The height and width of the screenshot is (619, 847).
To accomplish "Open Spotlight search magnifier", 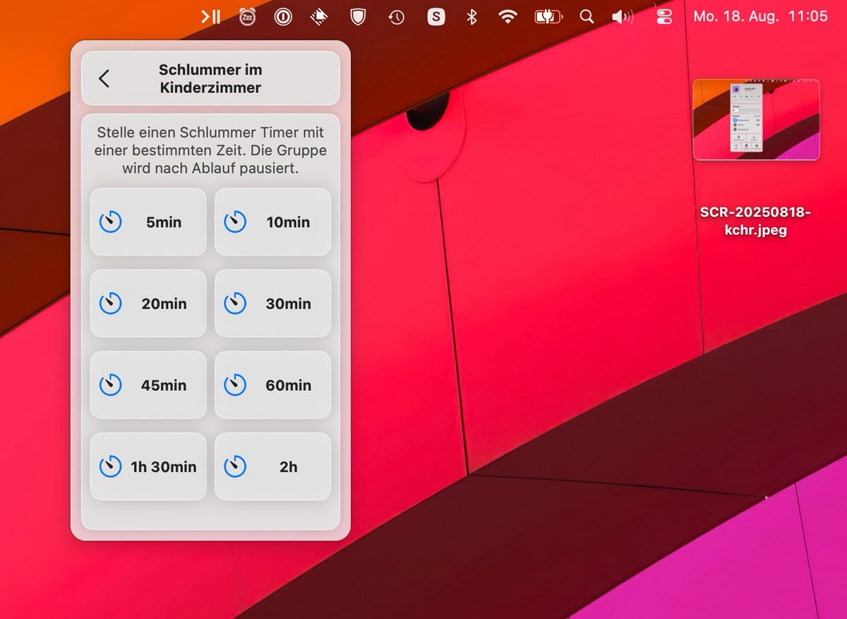I will tap(586, 17).
